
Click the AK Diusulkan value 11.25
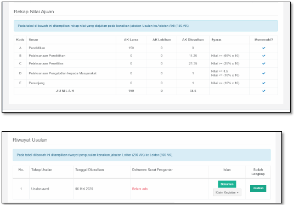pos(193,56)
